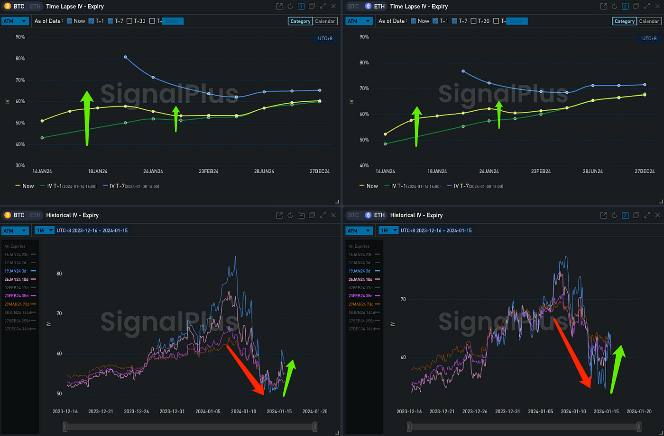Pop out the ETH Historical IV panel
The height and width of the screenshot is (436, 664).
[x=603, y=215]
